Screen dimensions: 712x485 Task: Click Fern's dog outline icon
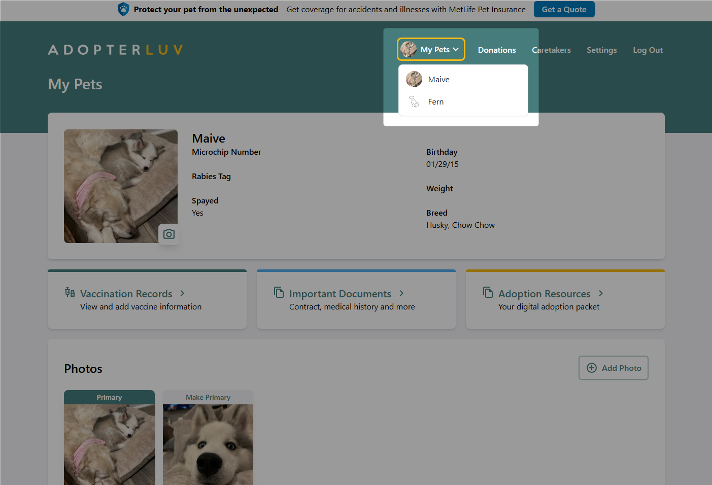[x=414, y=101]
